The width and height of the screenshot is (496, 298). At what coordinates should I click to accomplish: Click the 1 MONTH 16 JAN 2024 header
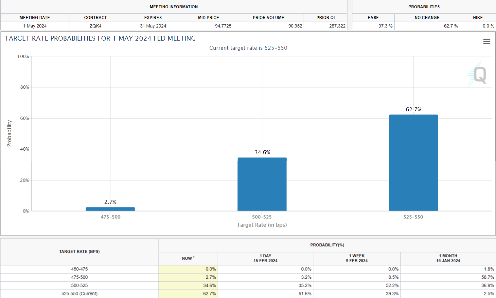pyautogui.click(x=448, y=258)
